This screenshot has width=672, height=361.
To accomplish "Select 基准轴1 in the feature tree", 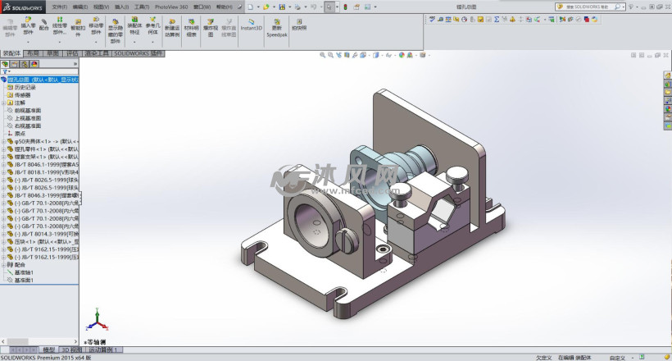I will click(x=25, y=272).
